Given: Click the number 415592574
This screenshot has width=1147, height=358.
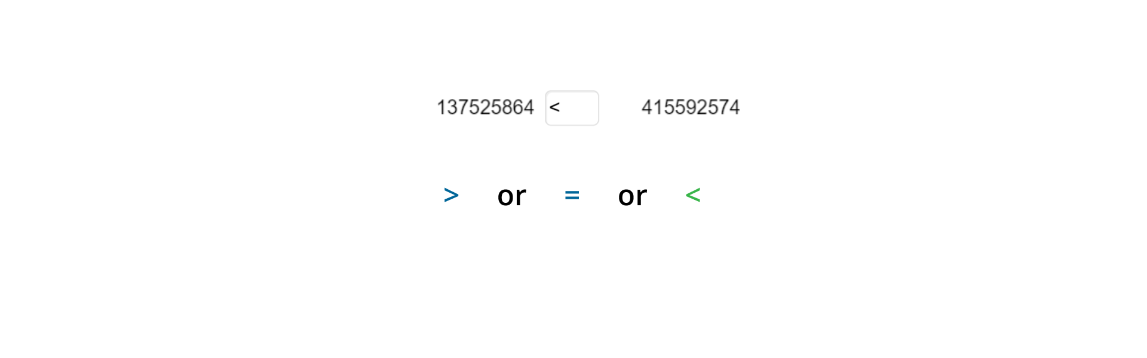Looking at the screenshot, I should 690,107.
